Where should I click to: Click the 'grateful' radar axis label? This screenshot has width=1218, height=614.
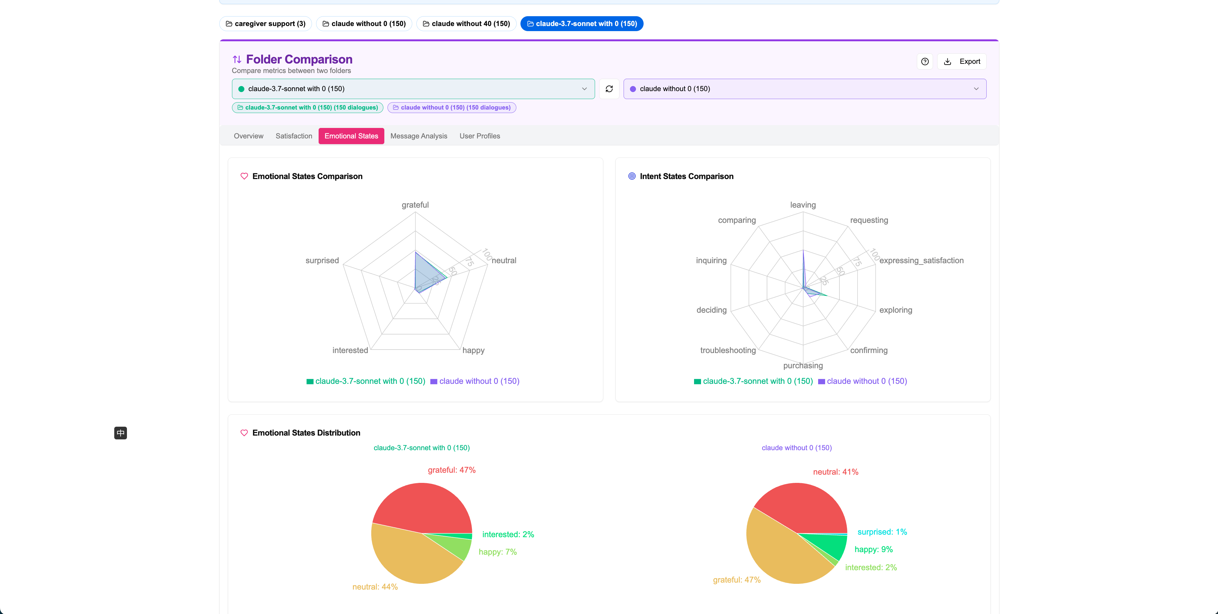point(415,205)
